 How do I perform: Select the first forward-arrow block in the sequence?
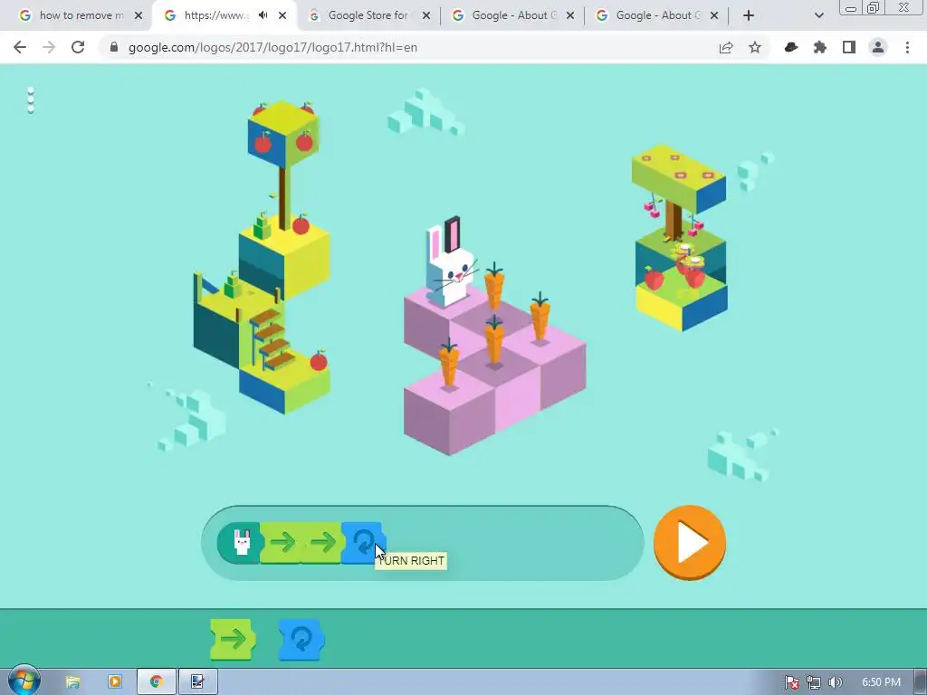(282, 543)
